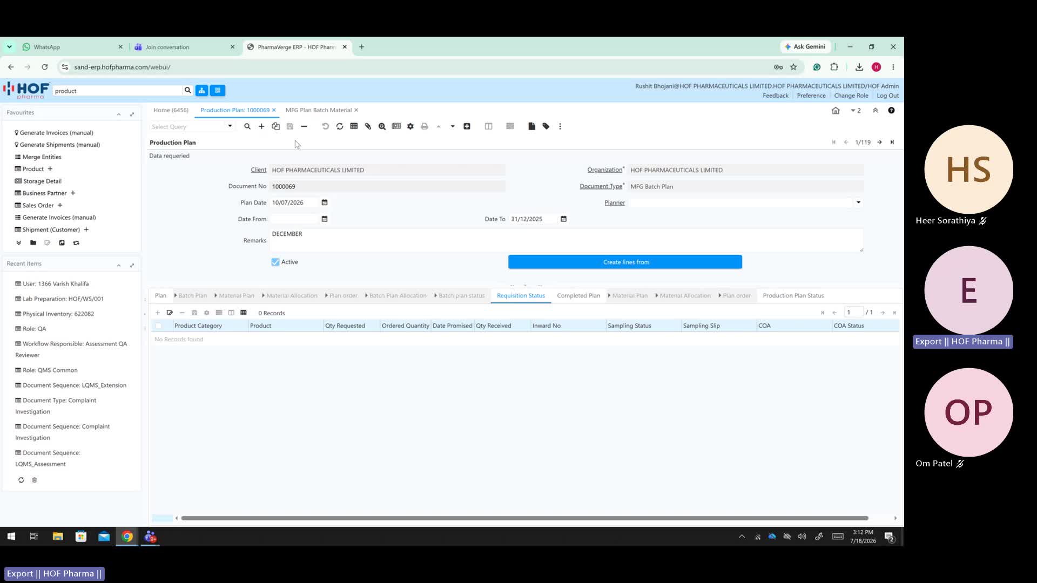1037x583 pixels.
Task: Add a new line in Requisition Status
Action: pos(158,313)
